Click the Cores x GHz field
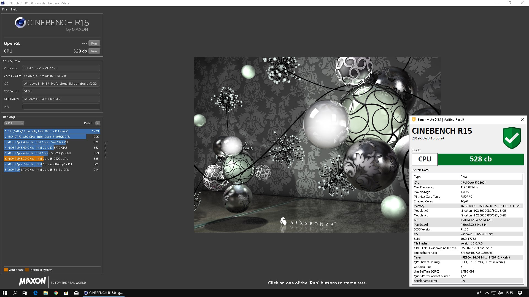This screenshot has height=297, width=529. [x=61, y=76]
